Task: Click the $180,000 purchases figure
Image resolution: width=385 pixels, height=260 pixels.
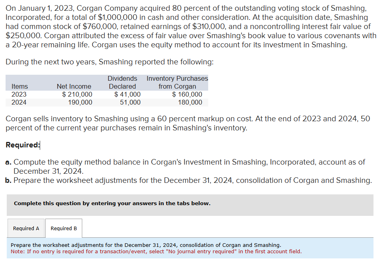Action: tap(189, 102)
